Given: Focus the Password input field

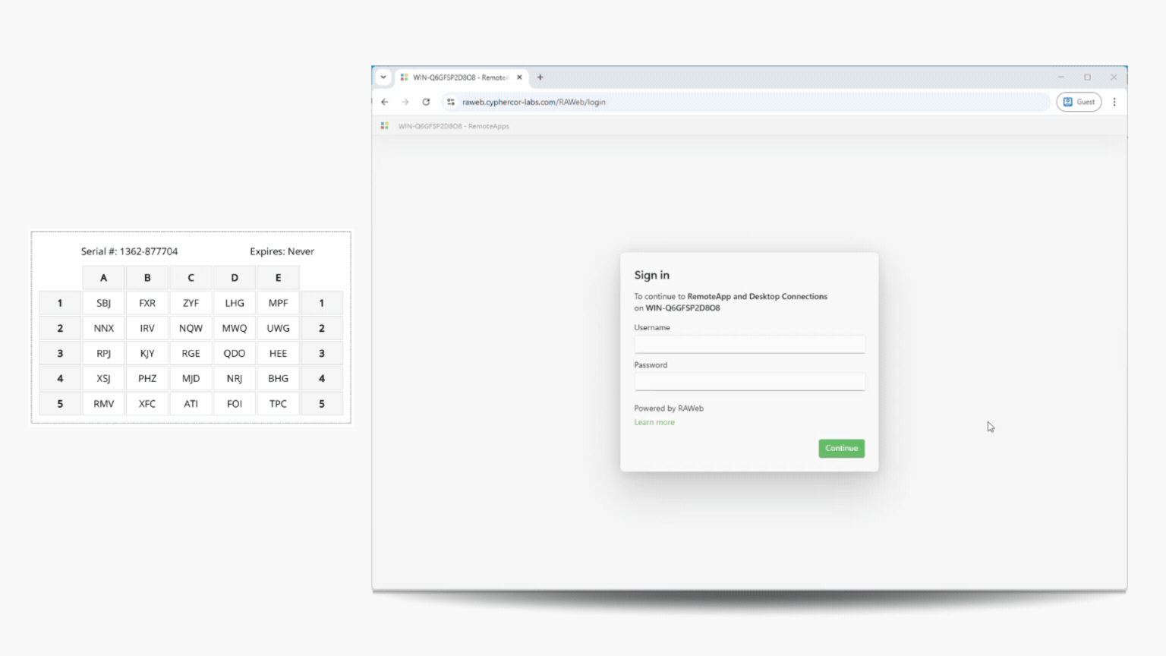Looking at the screenshot, I should click(x=749, y=382).
